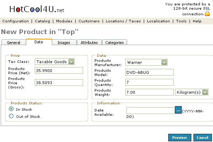Open the Tools menu
Image resolution: width=213 pixels, height=142 pixels.
click(x=181, y=21)
